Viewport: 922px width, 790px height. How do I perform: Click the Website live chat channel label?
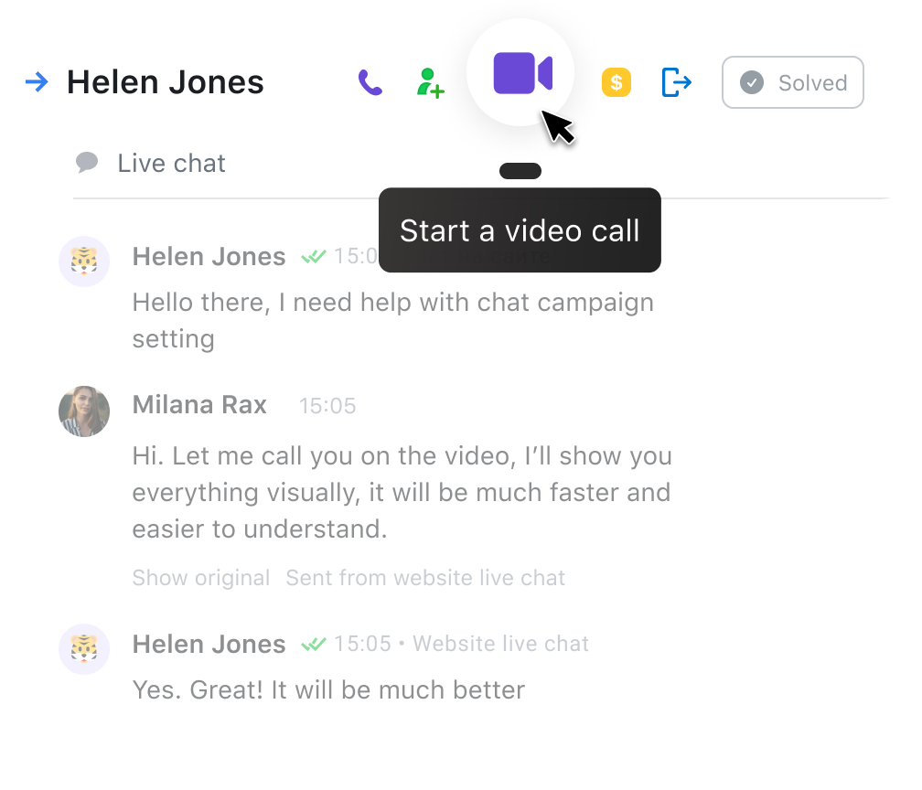point(500,644)
